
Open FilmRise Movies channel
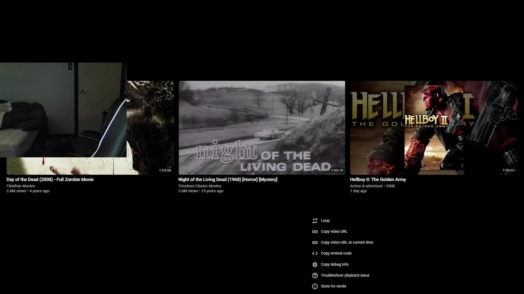click(x=21, y=186)
